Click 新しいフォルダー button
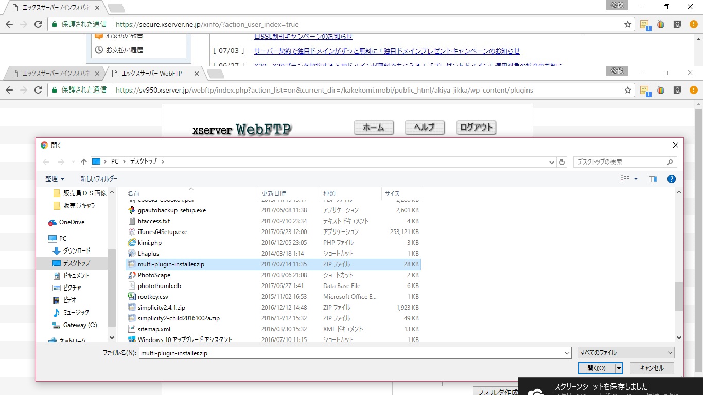 99,179
